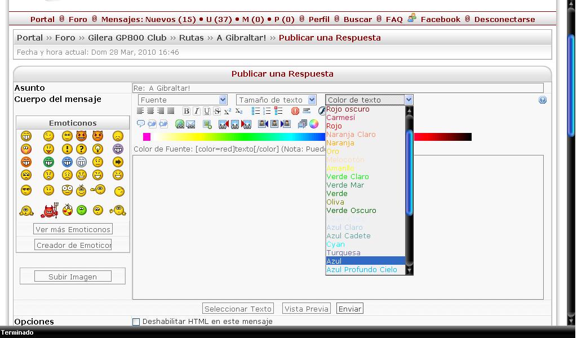Apply italic formatting button
Viewport: 577px width, 338px height.
[x=197, y=112]
